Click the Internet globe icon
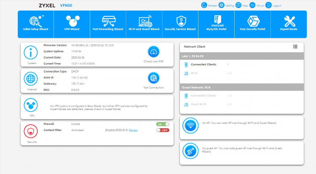 click(x=31, y=79)
